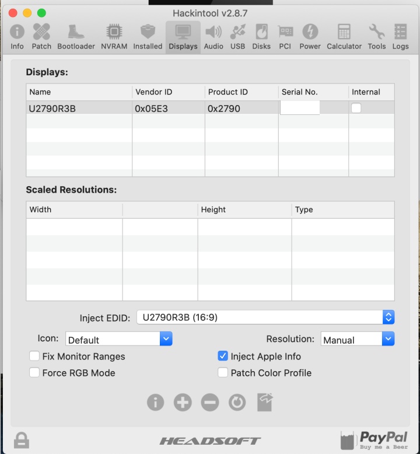The height and width of the screenshot is (454, 420).
Task: Click the plus button to add resolution
Action: pyautogui.click(x=183, y=402)
